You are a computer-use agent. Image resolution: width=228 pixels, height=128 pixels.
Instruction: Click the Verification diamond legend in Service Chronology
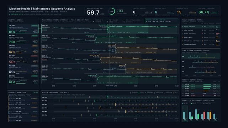pyautogui.click(x=155, y=93)
